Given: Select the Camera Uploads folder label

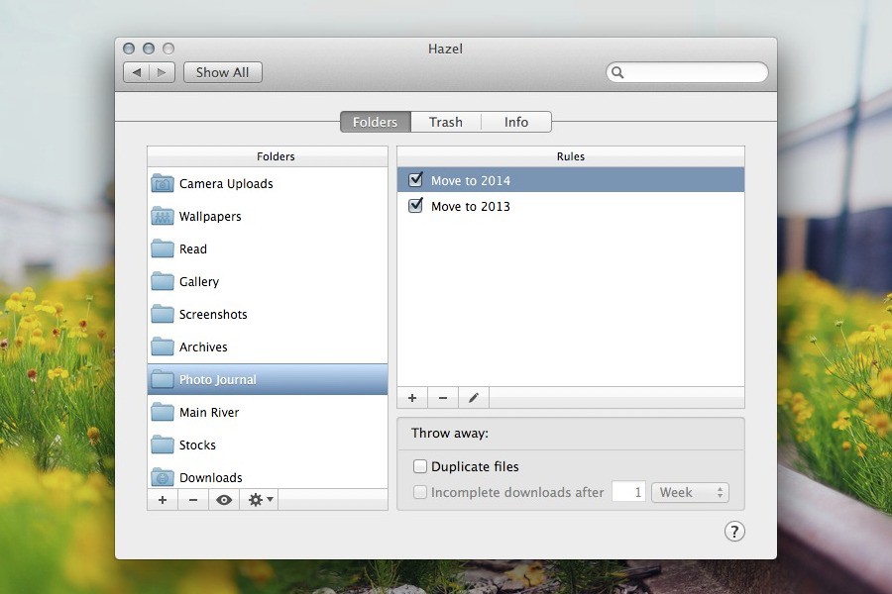Looking at the screenshot, I should [226, 183].
